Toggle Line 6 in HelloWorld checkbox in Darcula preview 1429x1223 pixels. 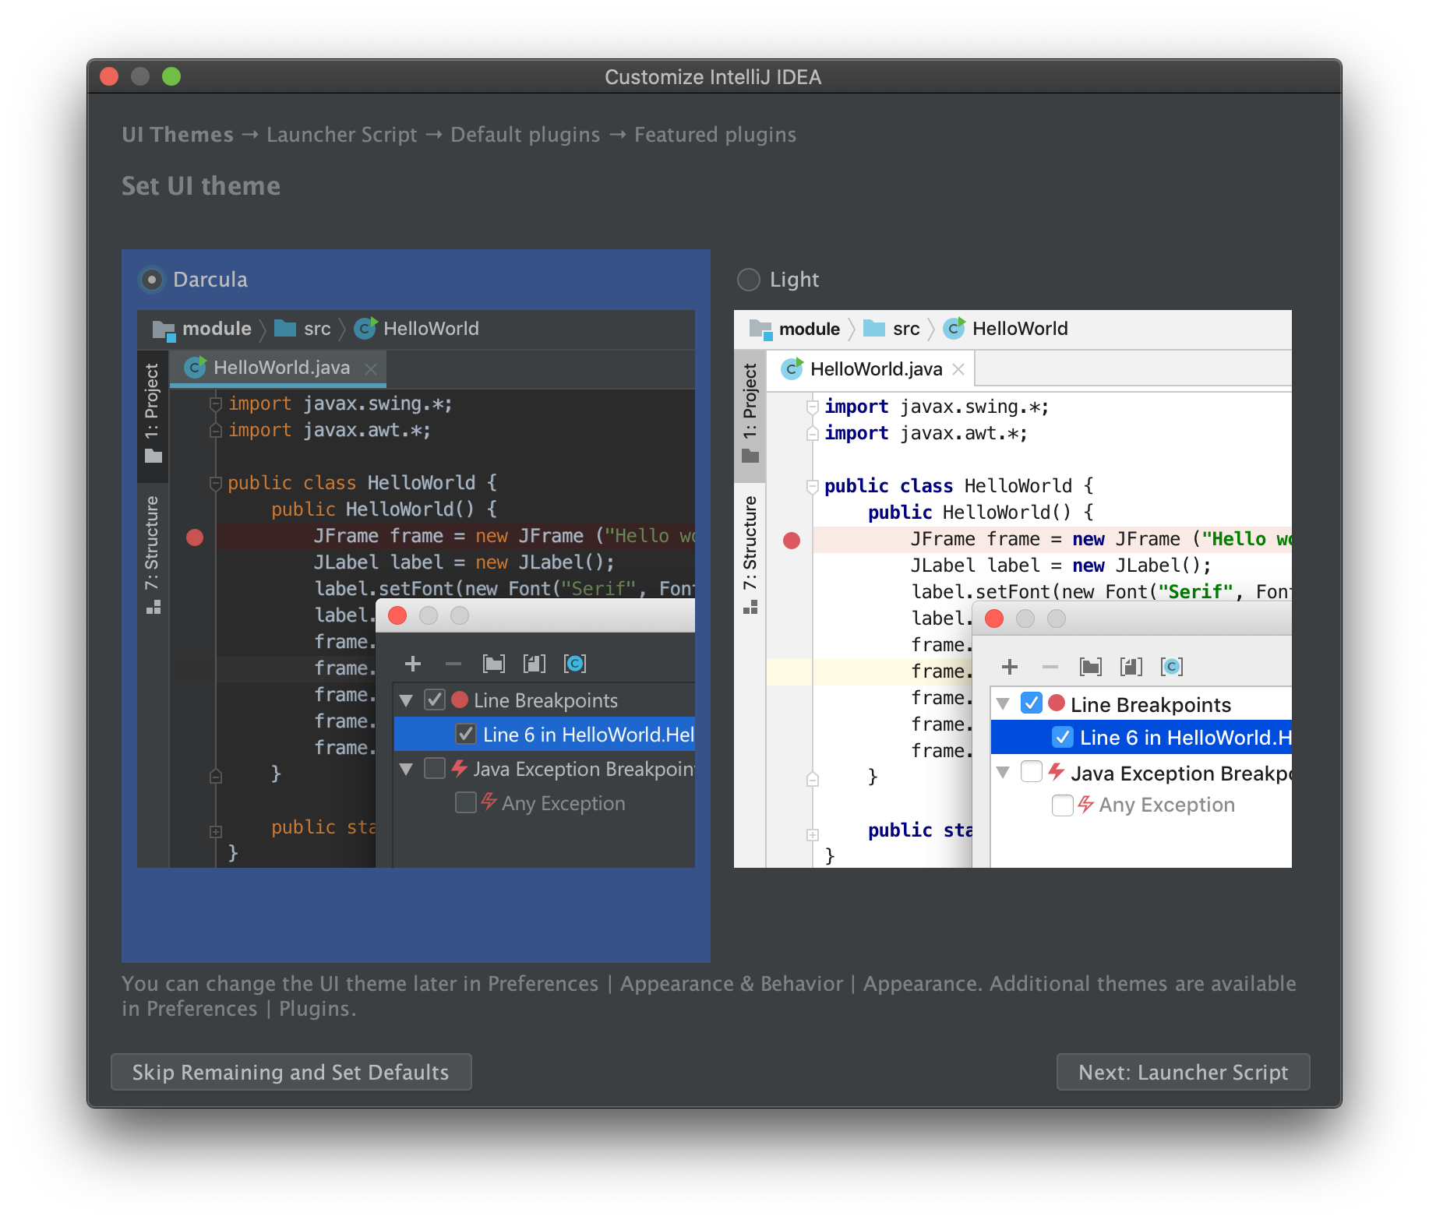pos(466,734)
